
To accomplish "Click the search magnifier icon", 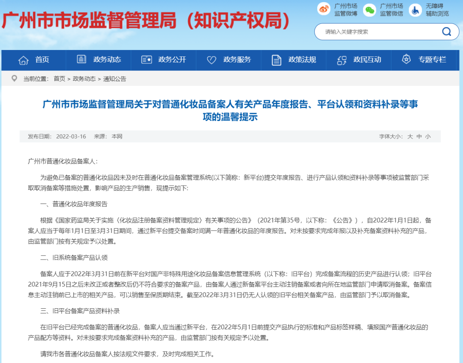I will (446, 32).
